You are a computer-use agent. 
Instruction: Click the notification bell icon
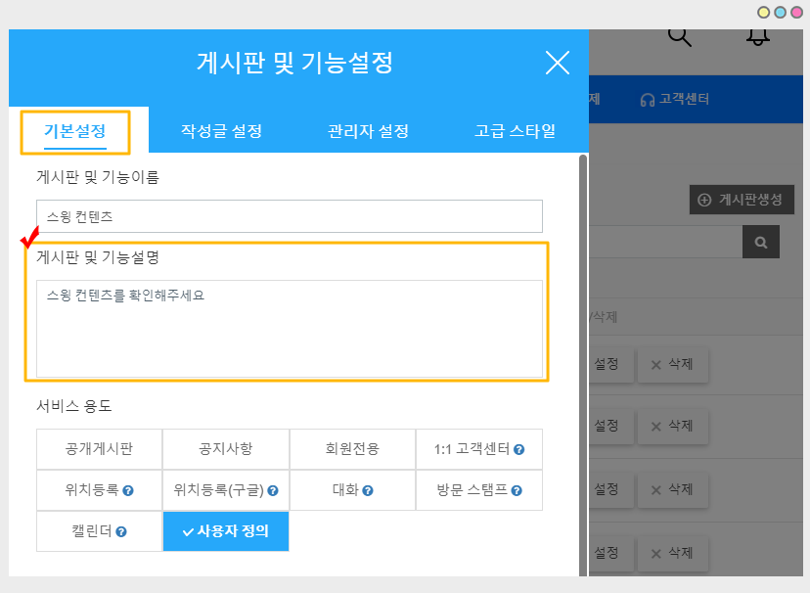(x=757, y=36)
